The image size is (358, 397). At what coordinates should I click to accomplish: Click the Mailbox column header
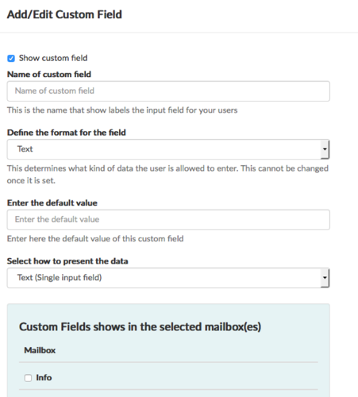coord(40,350)
